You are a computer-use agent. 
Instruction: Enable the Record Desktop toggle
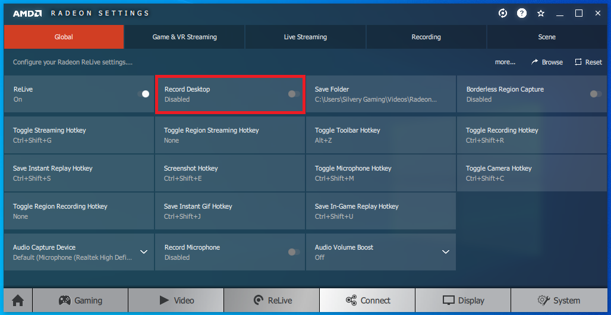[x=294, y=94]
